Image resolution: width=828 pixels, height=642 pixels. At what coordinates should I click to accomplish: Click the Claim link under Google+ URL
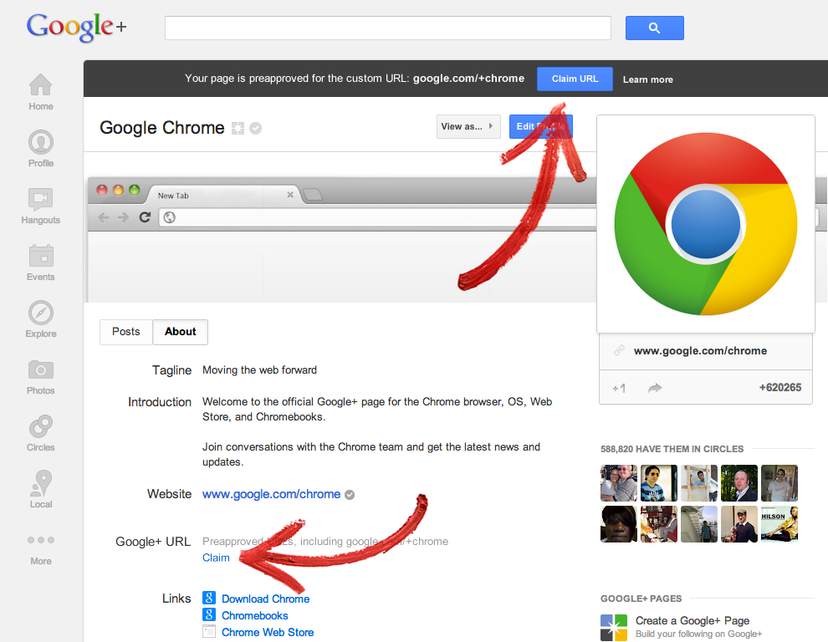[216, 558]
